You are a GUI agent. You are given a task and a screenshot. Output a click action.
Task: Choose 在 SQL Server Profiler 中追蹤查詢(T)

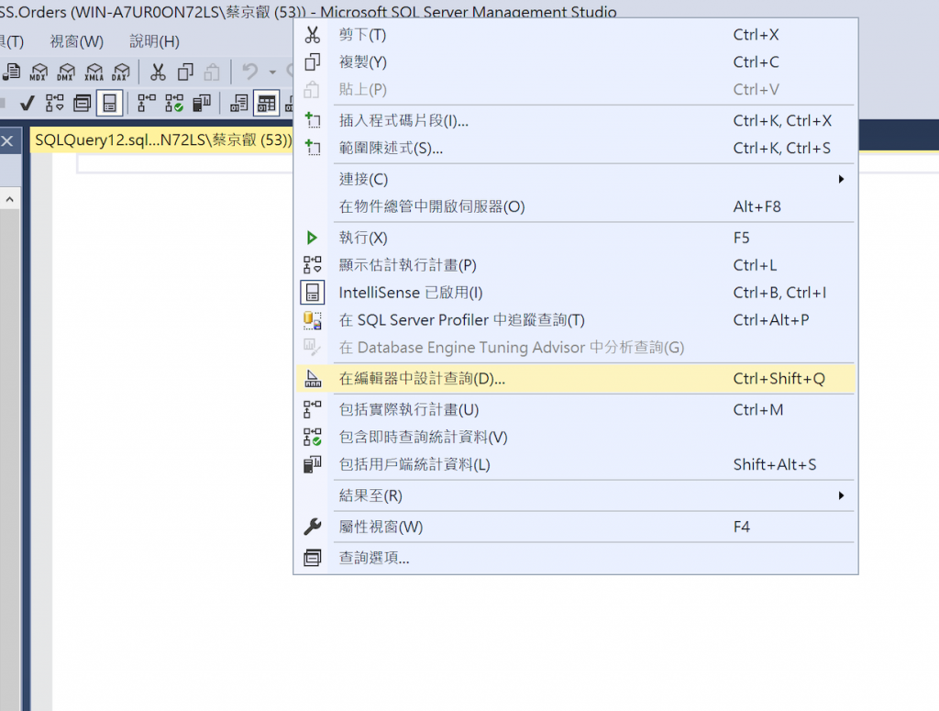pyautogui.click(x=576, y=320)
